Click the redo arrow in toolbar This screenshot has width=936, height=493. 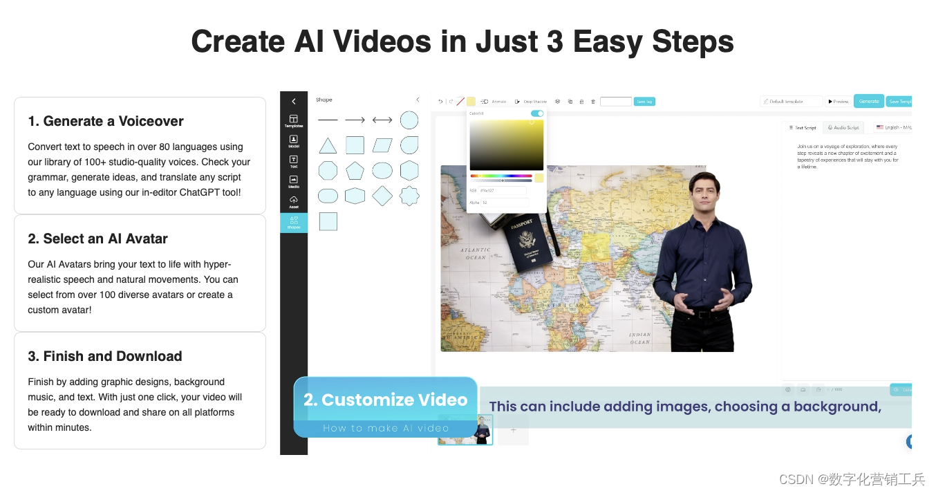(451, 102)
